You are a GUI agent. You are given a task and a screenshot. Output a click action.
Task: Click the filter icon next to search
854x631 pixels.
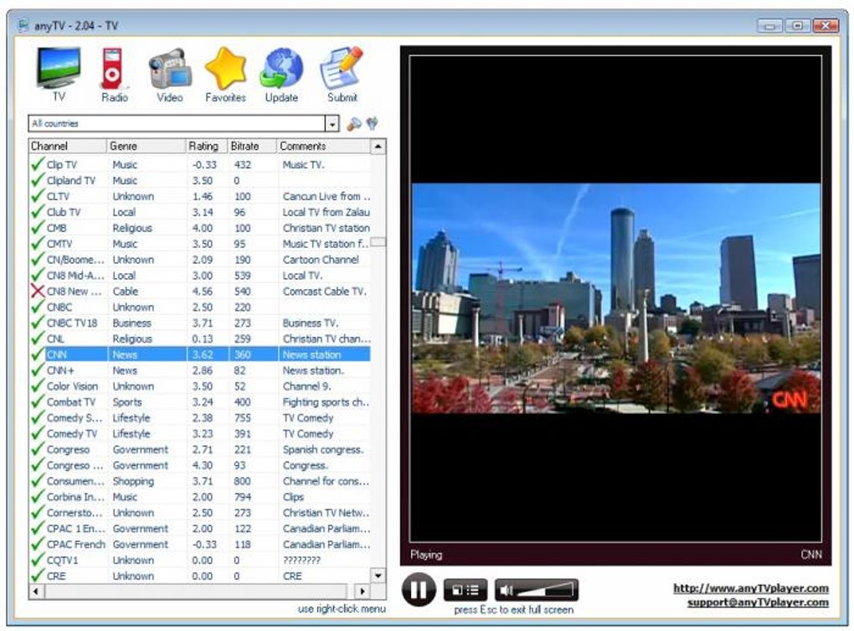[373, 124]
